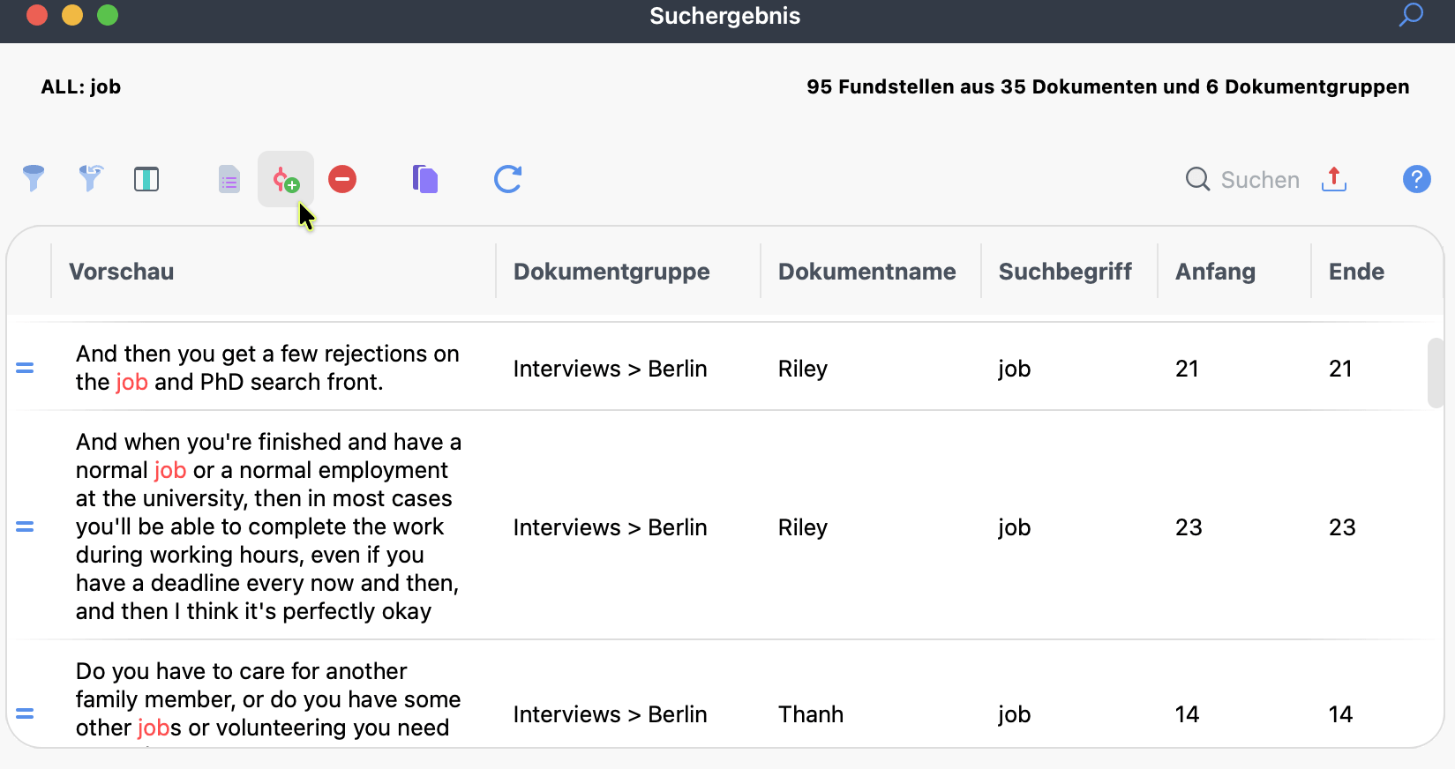This screenshot has width=1455, height=769.
Task: Click 'job' Suchbegriff in the Thanh row
Action: [x=1015, y=714]
